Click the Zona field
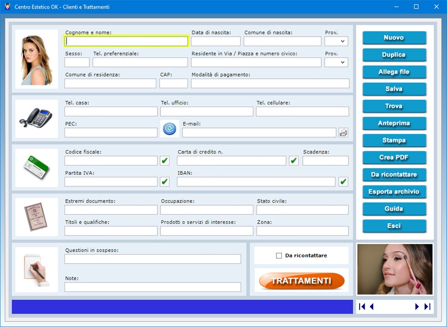This screenshot has width=447, height=327. 302,231
